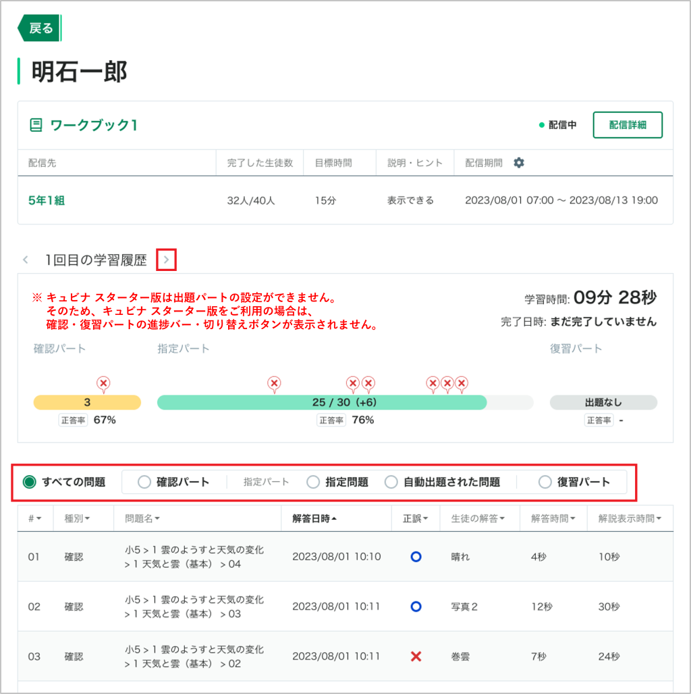
Task: Open the 5年1組 class link
Action: click(47, 201)
